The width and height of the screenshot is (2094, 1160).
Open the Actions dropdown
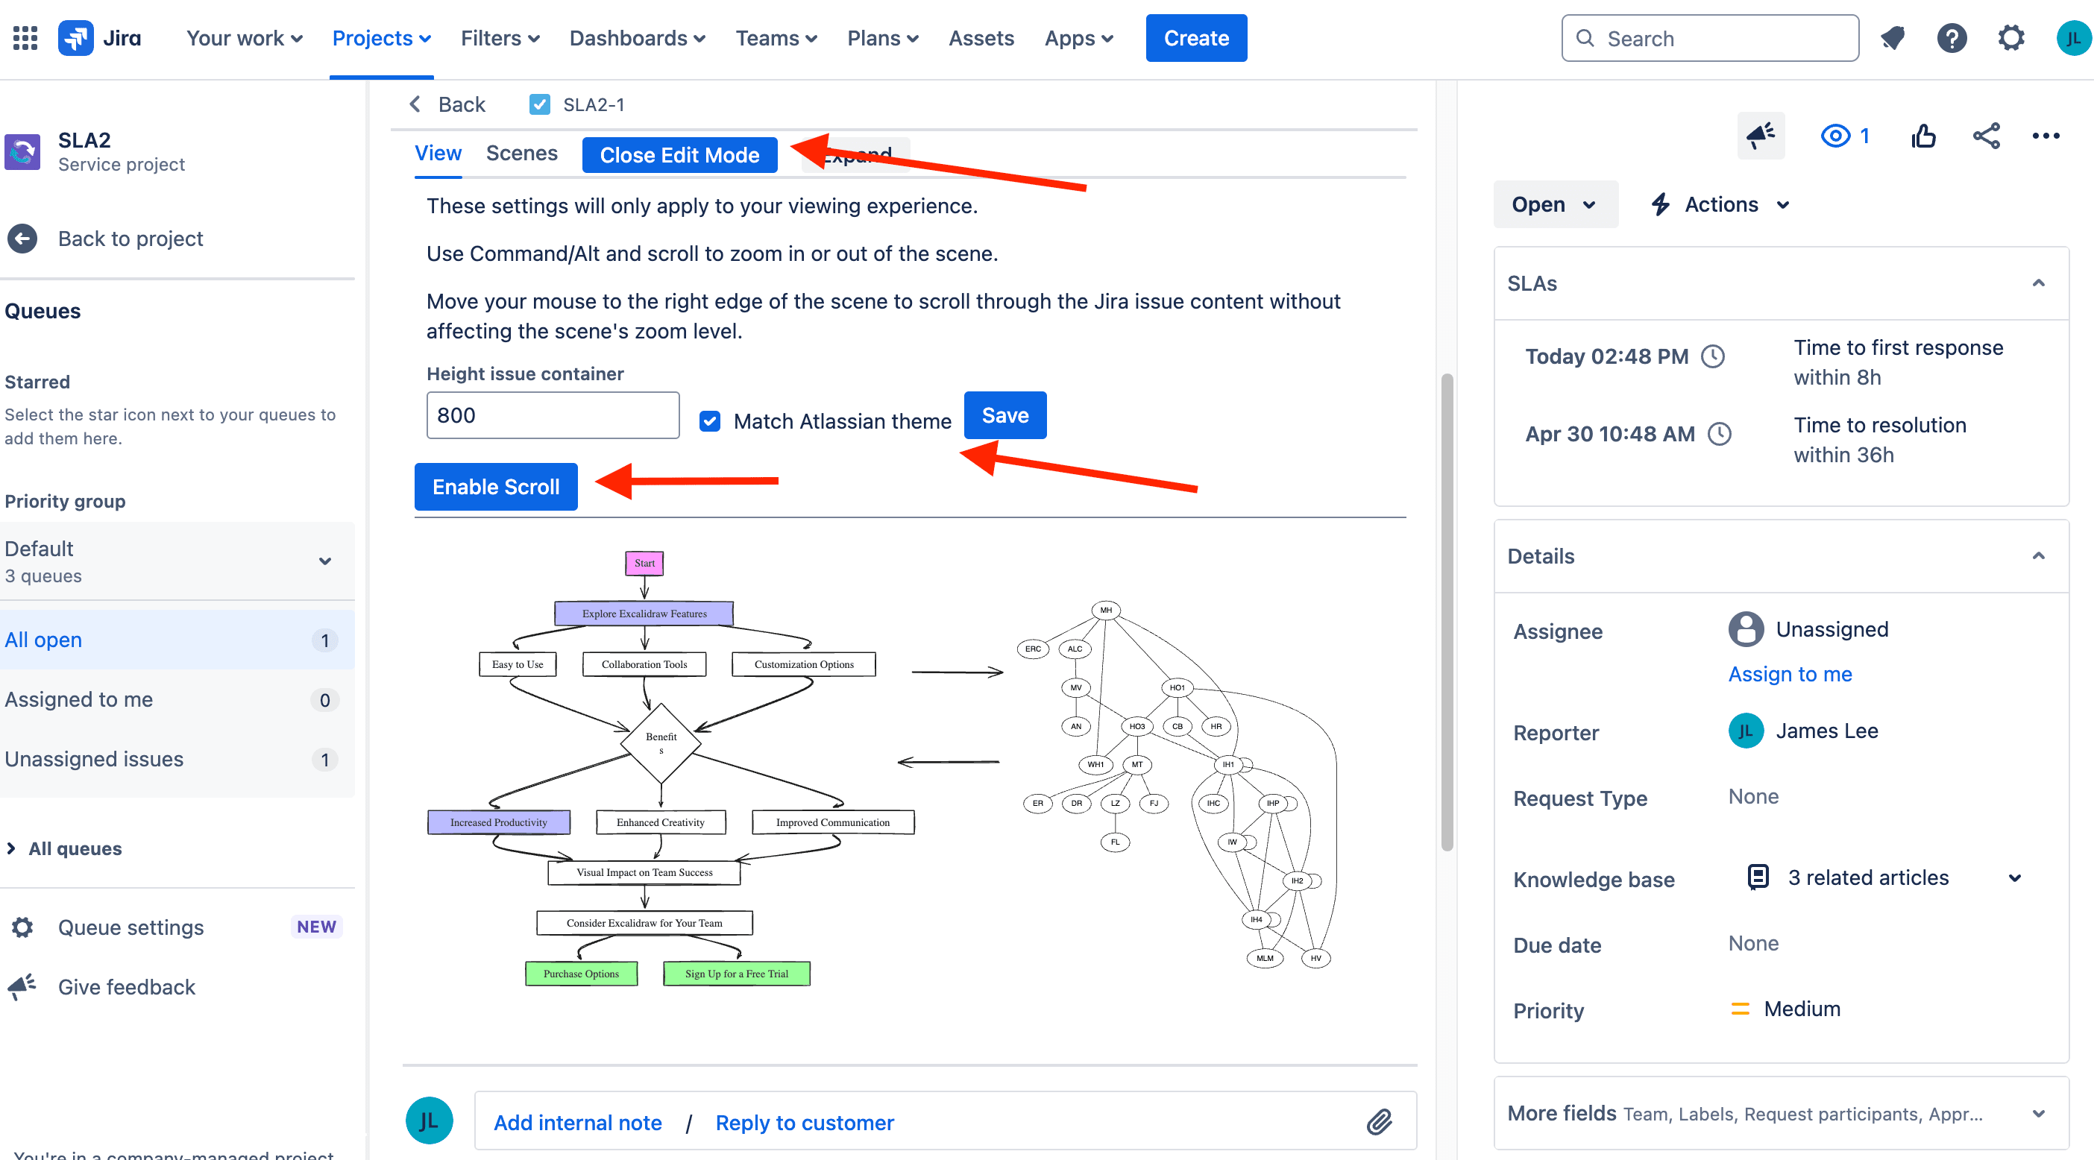click(x=1720, y=204)
